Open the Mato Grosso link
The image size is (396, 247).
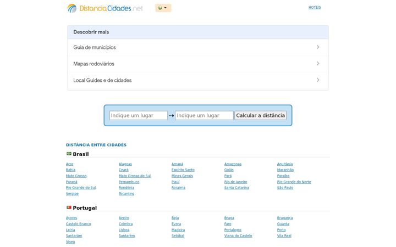(76, 176)
